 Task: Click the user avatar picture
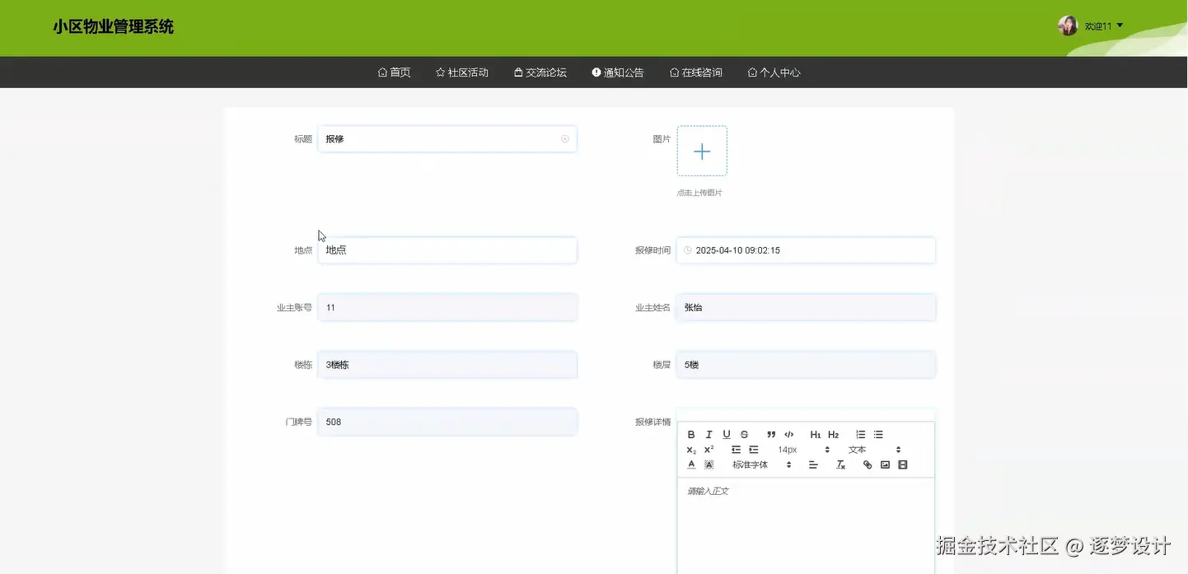[x=1068, y=26]
